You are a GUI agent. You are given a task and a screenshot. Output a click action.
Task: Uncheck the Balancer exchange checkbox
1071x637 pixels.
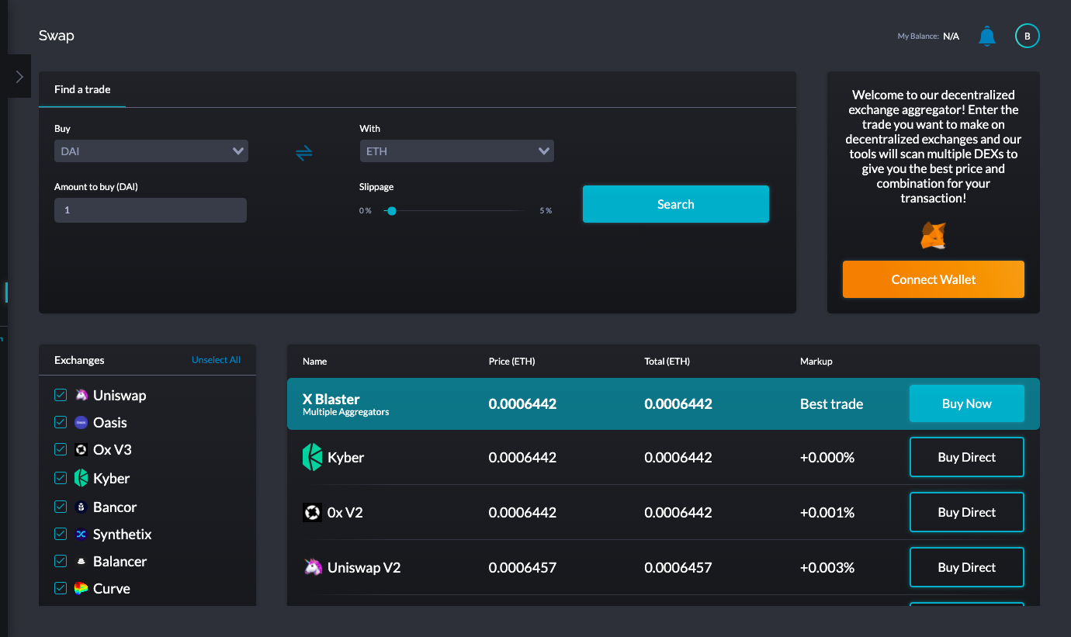click(x=61, y=561)
